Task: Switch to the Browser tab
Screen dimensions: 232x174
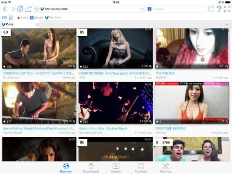Action: click(66, 168)
